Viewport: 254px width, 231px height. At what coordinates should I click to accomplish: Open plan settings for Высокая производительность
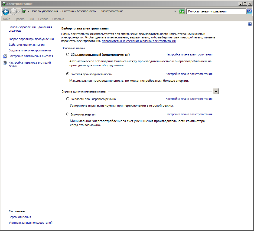coord(189,74)
